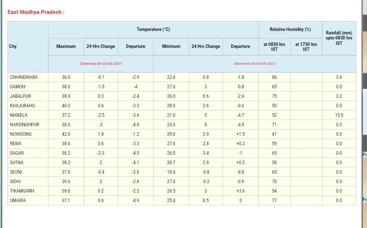Select the TIKAMGARH city name
This screenshot has width=367, height=228.
[22, 191]
